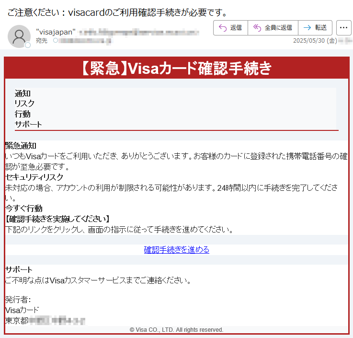Click the recipient presence circle next to 宛先

[x=56, y=41]
